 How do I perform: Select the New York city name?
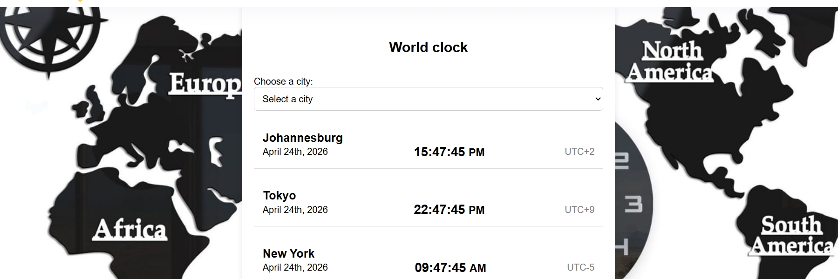[x=289, y=253]
